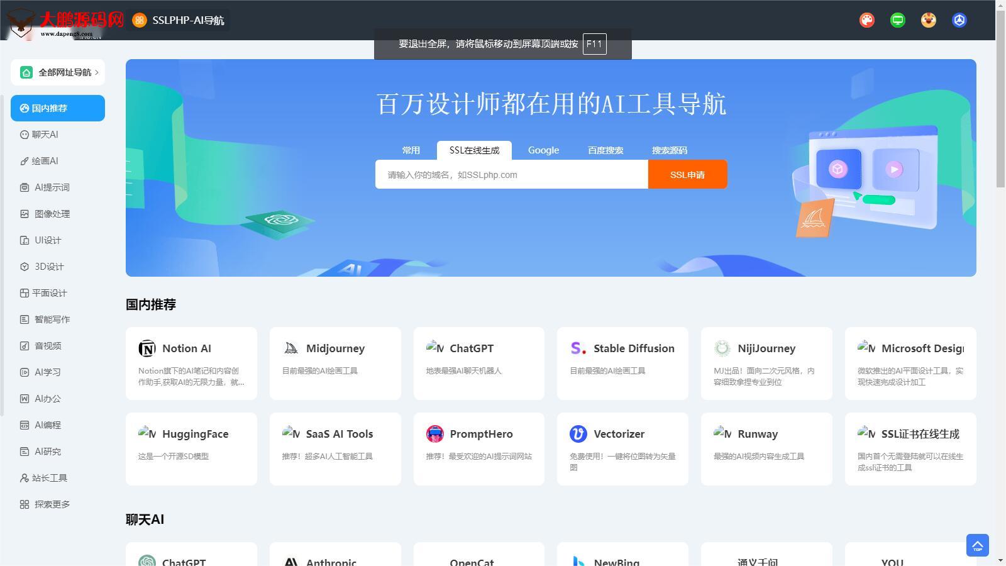Click the 平面设计 layout icon

pos(25,293)
